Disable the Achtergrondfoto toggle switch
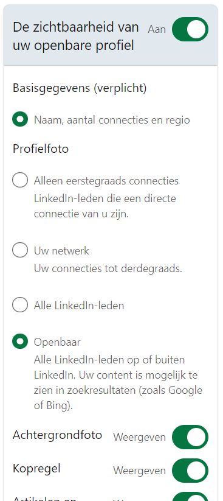Viewport: 223px width, 501px height. pos(190,437)
